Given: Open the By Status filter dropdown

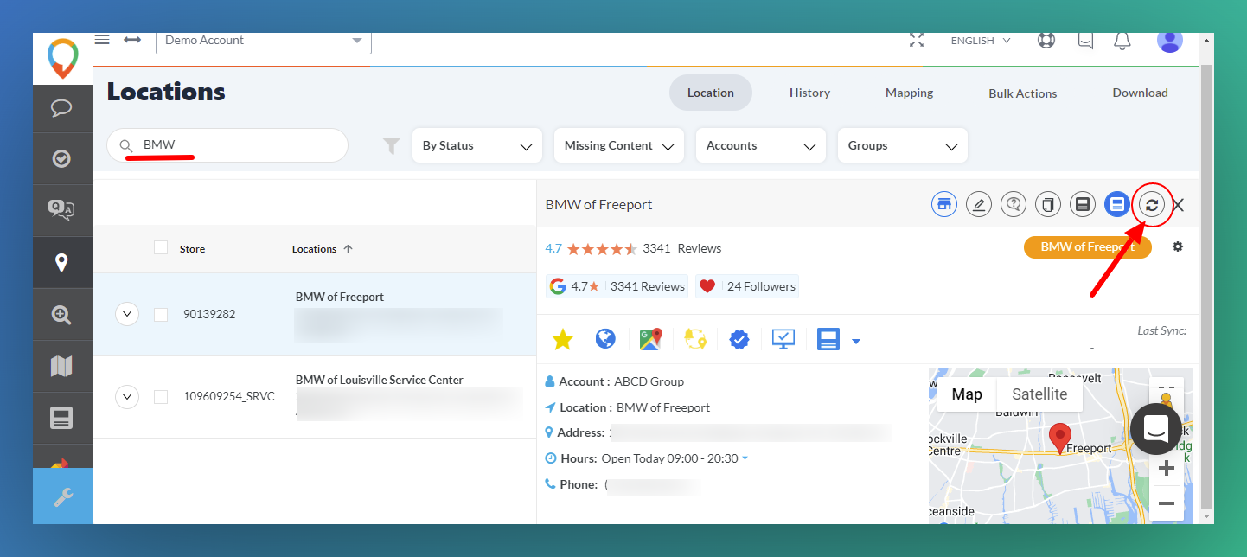Looking at the screenshot, I should 477,145.
